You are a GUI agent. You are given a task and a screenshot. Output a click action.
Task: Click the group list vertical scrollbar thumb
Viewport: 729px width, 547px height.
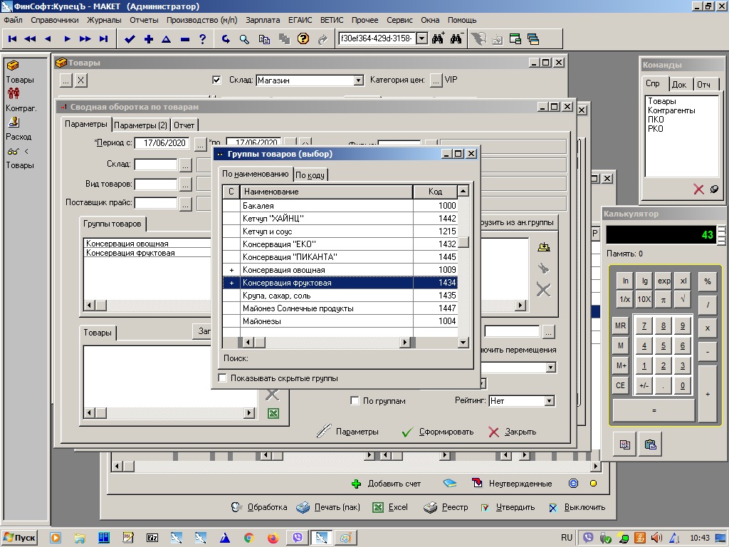point(463,242)
